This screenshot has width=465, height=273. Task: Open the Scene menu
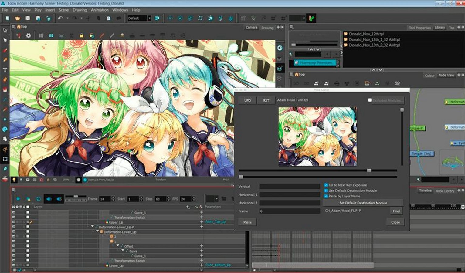coord(63,10)
